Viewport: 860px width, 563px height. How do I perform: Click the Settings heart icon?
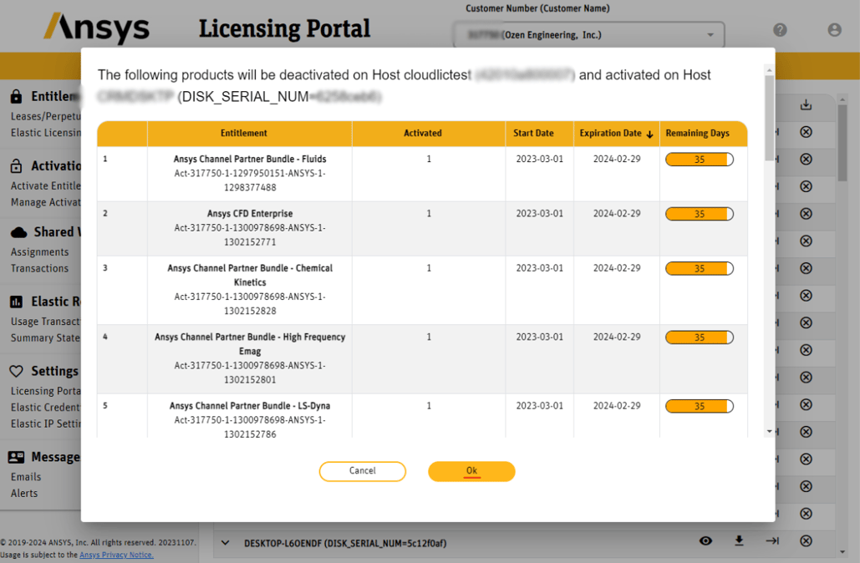coord(18,370)
